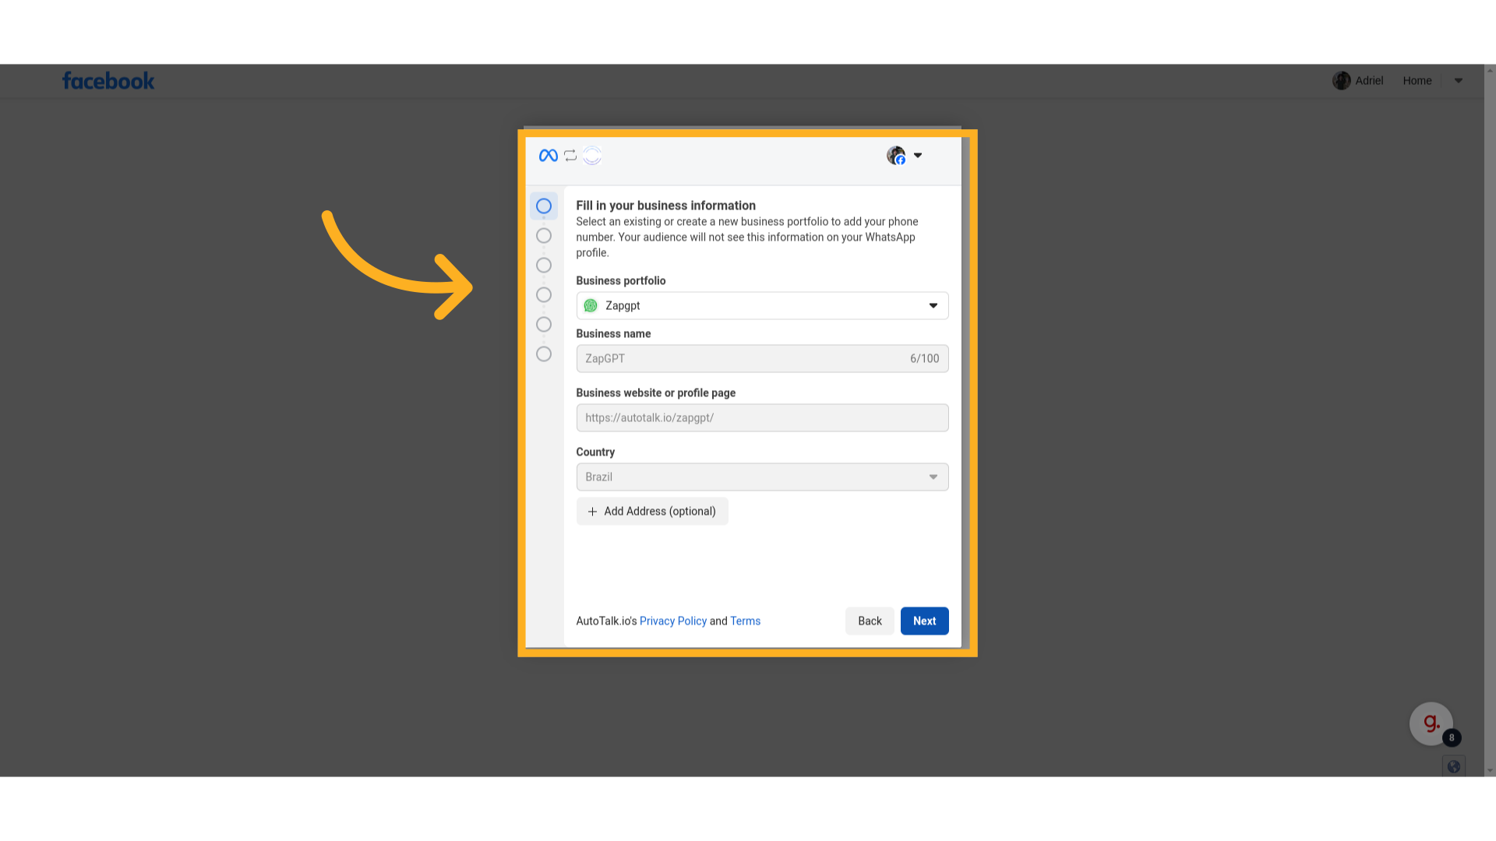Click the 6/100 character counter
The image size is (1496, 841).
(x=924, y=359)
